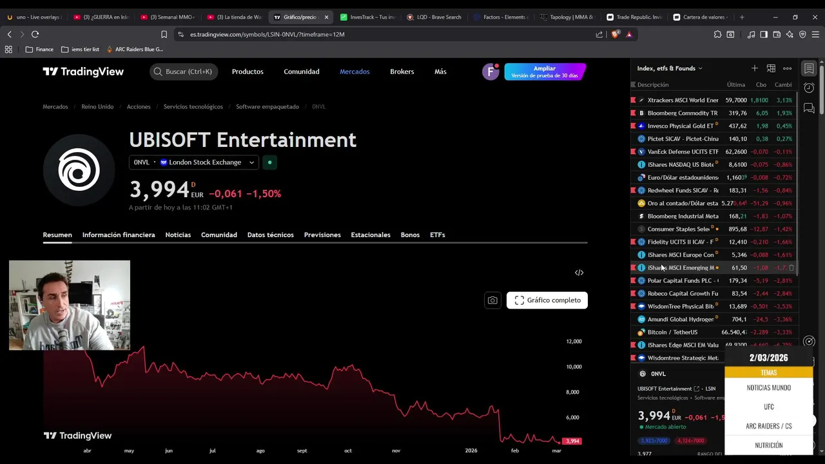
Task: Toggle the red flag on WisdomTree Physical Bitcoin row
Action: [x=633, y=306]
